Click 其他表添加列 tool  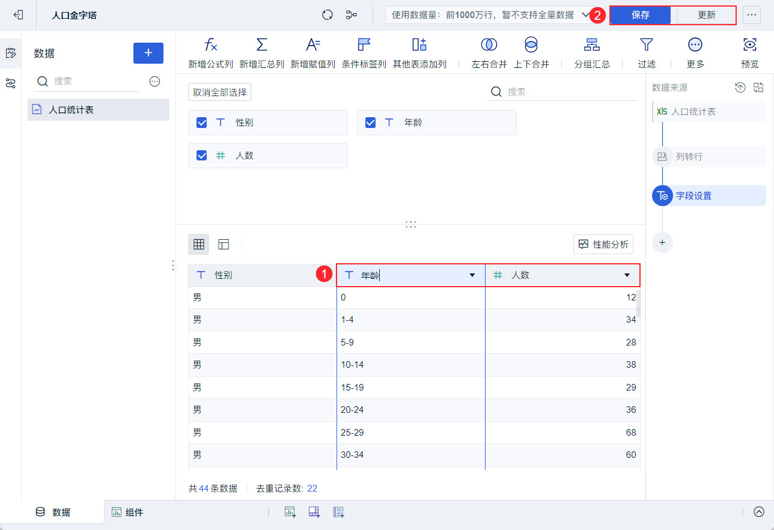pyautogui.click(x=419, y=53)
